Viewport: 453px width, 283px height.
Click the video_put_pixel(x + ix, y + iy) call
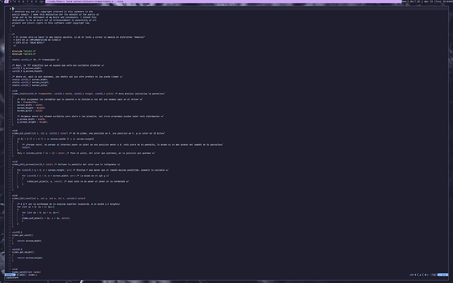pyautogui.click(x=46, y=218)
